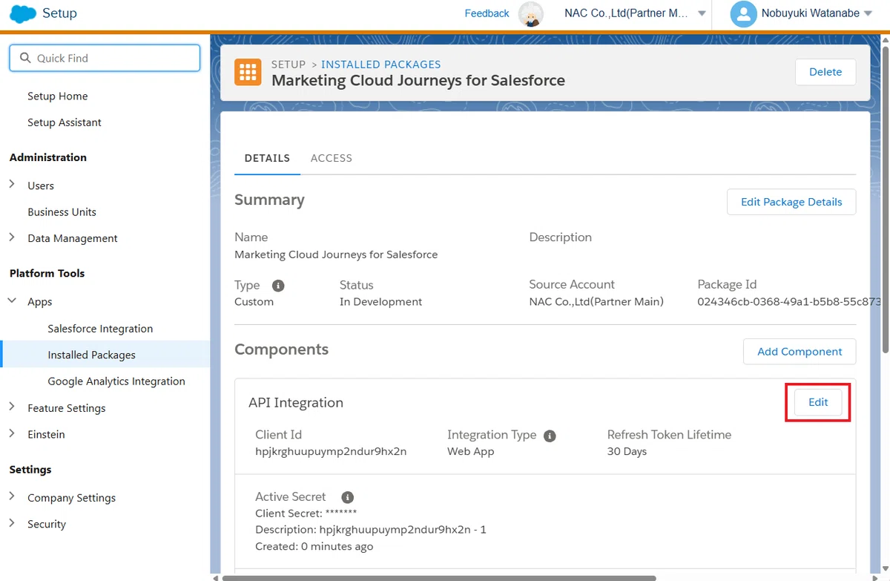Open Salesforce Integration under Apps
This screenshot has width=890, height=581.
click(100, 329)
